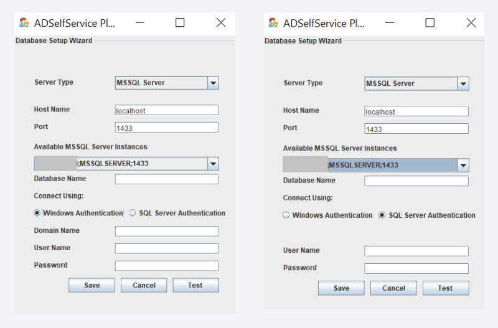
Task: Click Host Name field in left window
Action: pyautogui.click(x=166, y=110)
